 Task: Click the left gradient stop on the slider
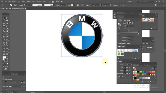118,34
